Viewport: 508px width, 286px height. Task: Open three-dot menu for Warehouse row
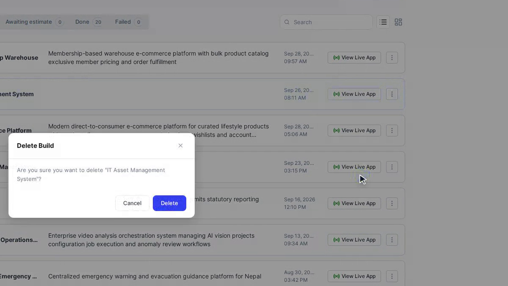392,57
